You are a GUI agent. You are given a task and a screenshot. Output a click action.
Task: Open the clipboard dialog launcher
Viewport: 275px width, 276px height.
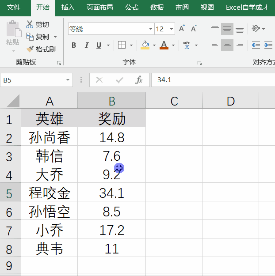tap(59, 63)
